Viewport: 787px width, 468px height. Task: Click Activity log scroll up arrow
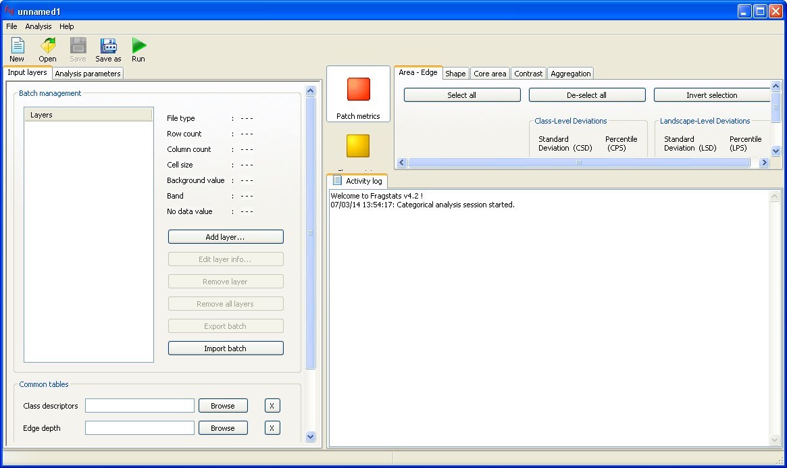coord(774,196)
